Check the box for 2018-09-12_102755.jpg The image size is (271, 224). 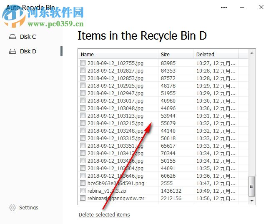click(x=83, y=63)
